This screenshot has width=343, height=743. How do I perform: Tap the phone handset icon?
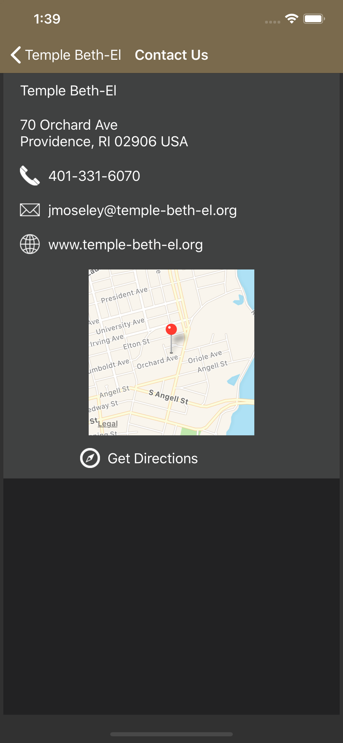(x=30, y=176)
